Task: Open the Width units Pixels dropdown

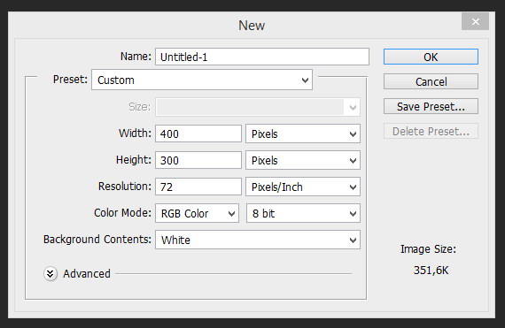Action: pos(303,133)
